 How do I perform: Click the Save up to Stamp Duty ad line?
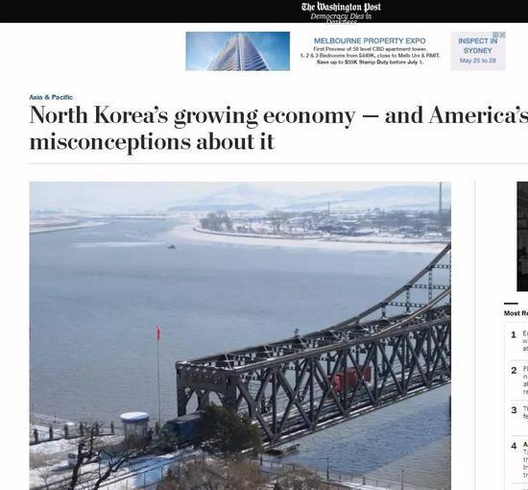tap(370, 62)
